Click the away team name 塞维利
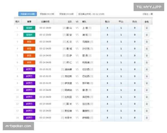 click(x=86, y=111)
